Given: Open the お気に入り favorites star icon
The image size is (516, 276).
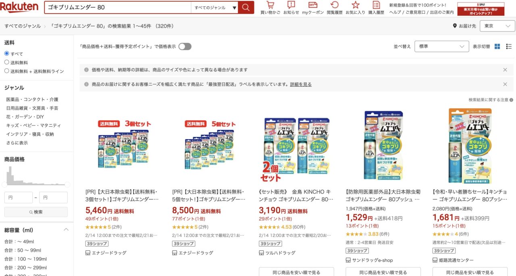Looking at the screenshot, I should point(355,5).
